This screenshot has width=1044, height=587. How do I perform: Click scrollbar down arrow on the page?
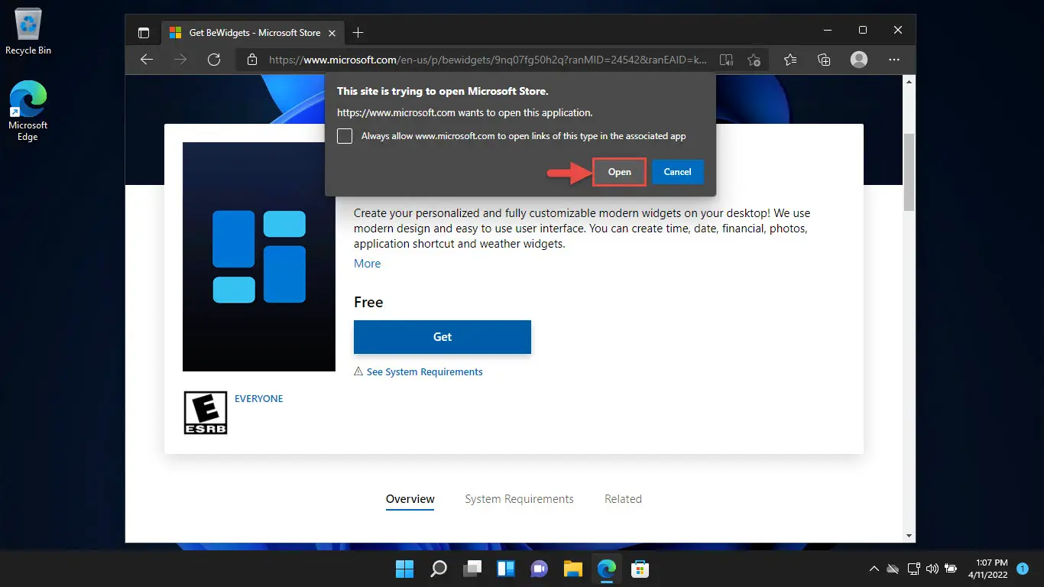coord(909,536)
